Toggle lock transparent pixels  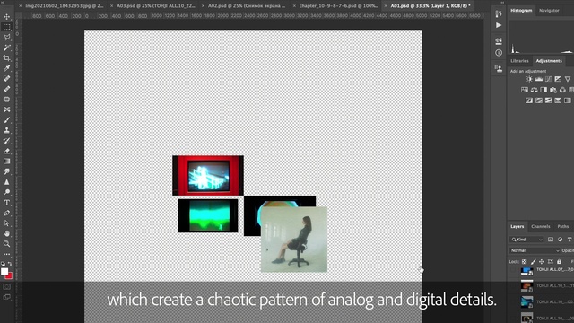point(524,261)
